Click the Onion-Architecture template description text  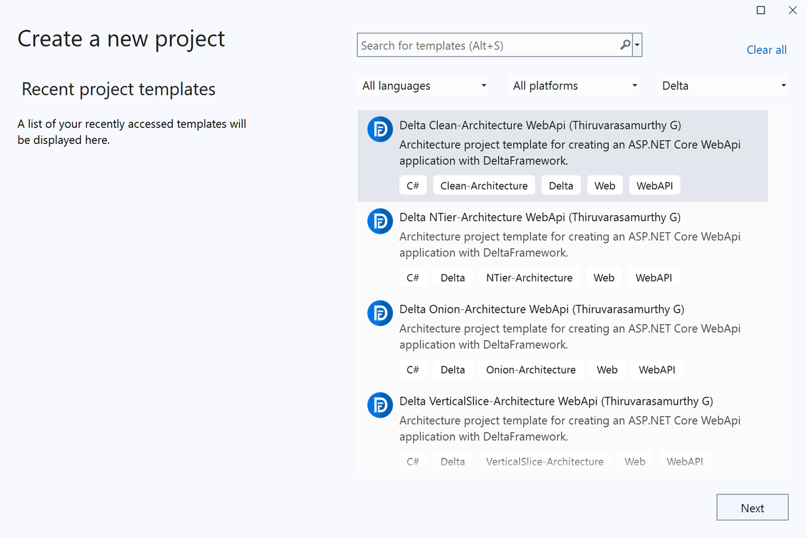click(570, 336)
